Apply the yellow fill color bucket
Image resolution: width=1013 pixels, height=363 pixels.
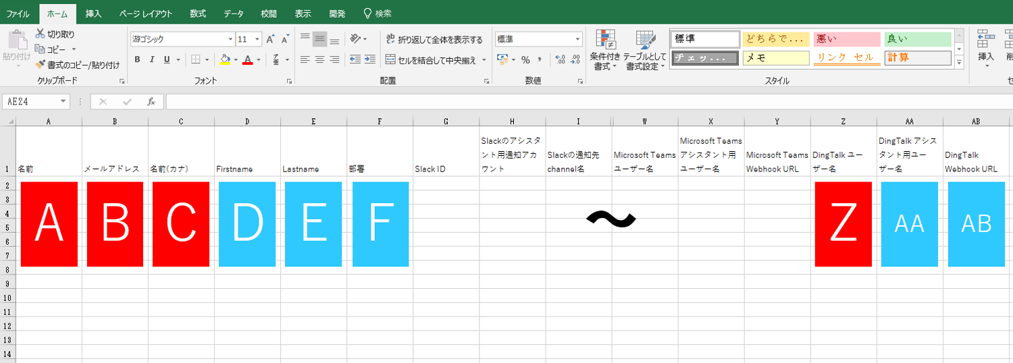pyautogui.click(x=226, y=59)
